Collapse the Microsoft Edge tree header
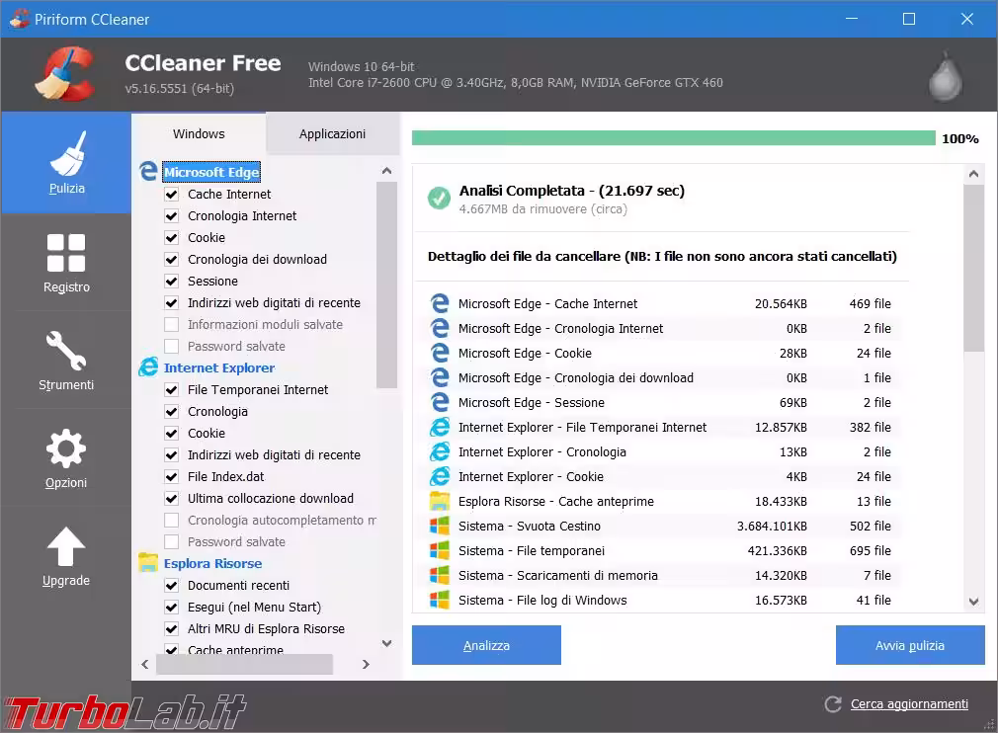 coord(211,172)
